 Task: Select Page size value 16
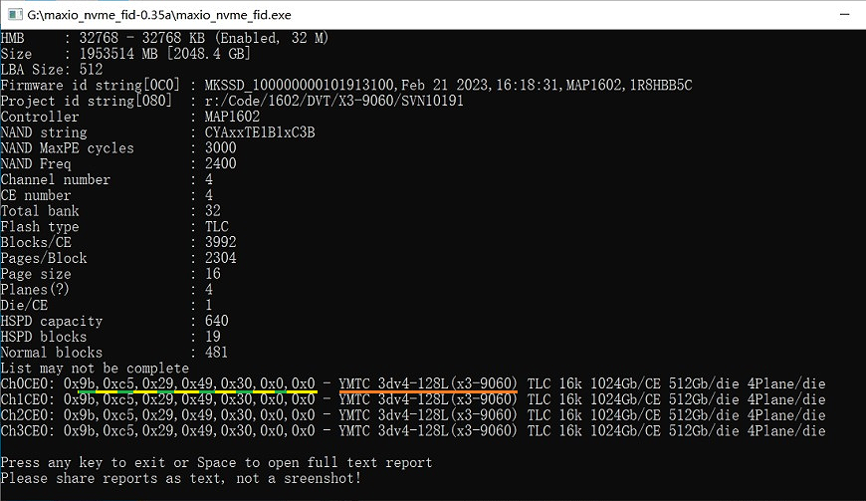coord(213,274)
